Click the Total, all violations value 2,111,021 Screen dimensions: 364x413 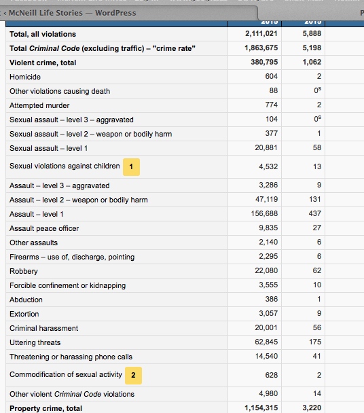coord(261,34)
